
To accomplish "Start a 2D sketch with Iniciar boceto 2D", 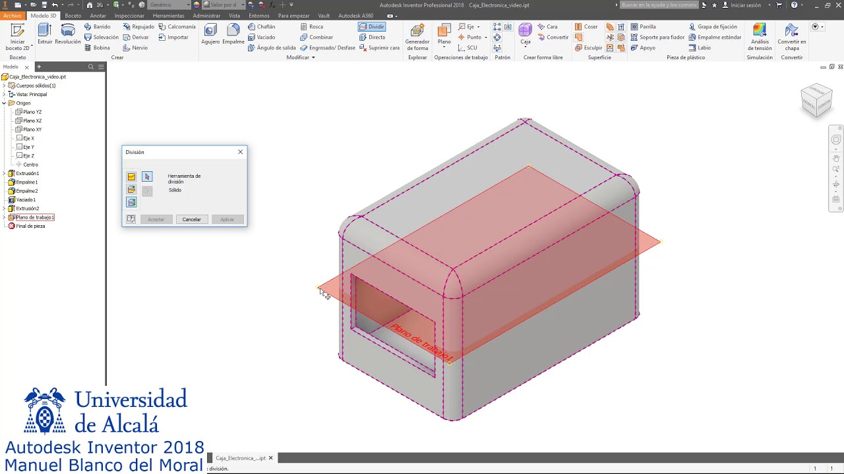I will point(18,37).
